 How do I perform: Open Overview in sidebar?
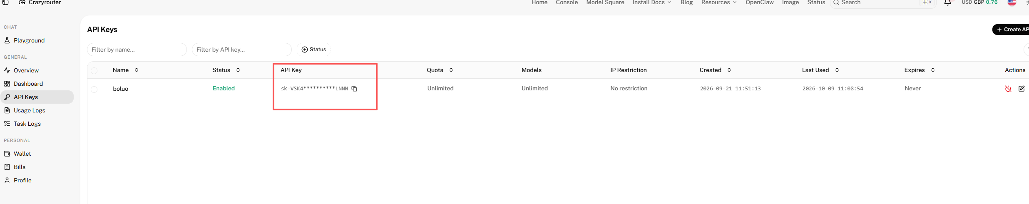click(x=37, y=70)
